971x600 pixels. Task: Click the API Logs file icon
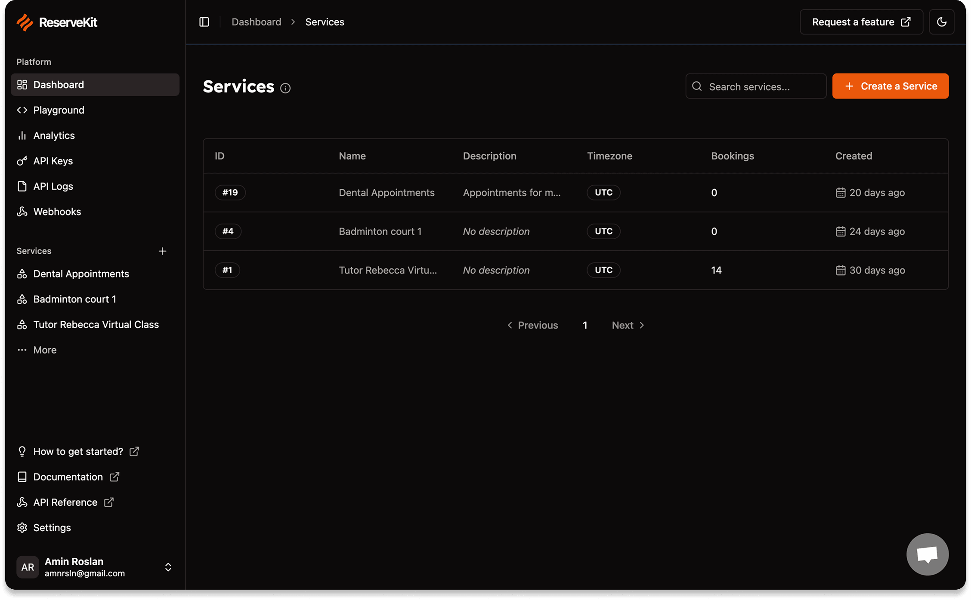pos(22,186)
